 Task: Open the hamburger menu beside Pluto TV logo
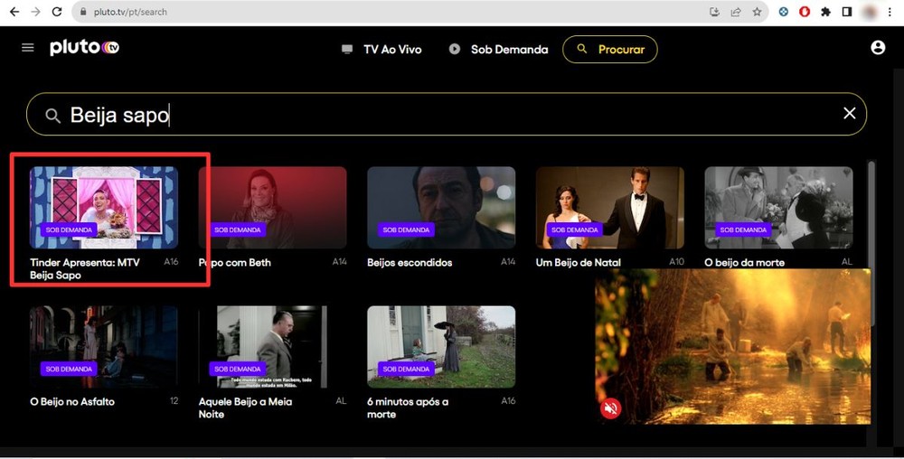click(x=28, y=48)
